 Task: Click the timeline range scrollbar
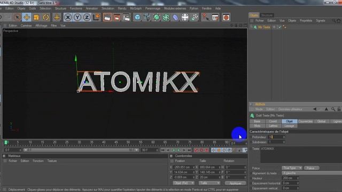(81, 150)
